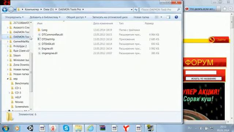The width and height of the screenshot is (234, 132).
Task: Select the DTShellHlp application icon
Action: pyautogui.click(x=39, y=39)
